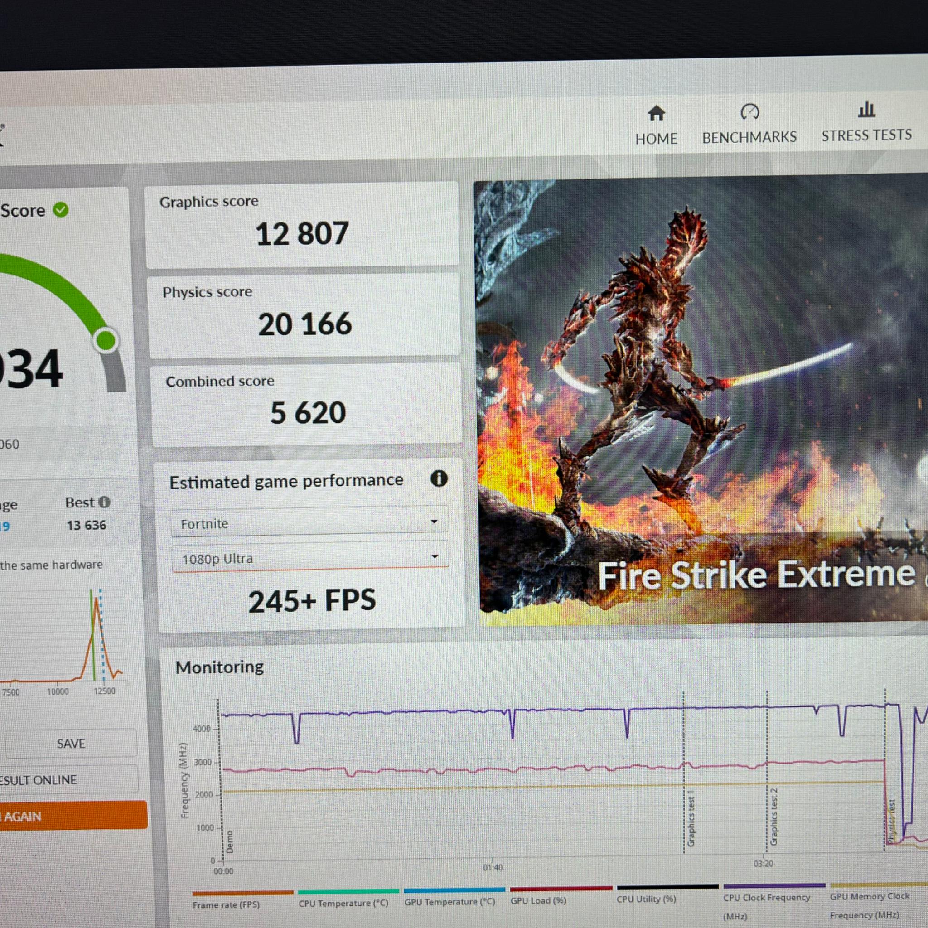Open the 1080p Ultra resolution dropdown
This screenshot has width=928, height=928.
(310, 558)
